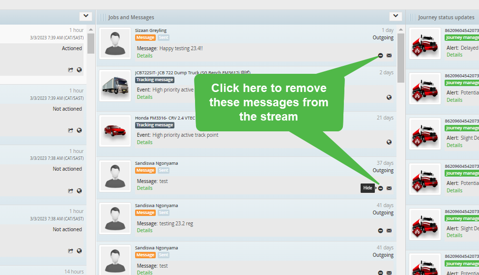The height and width of the screenshot is (275, 479).
Task: Click globe icon on first Not actioned entry
Action: coord(79,130)
